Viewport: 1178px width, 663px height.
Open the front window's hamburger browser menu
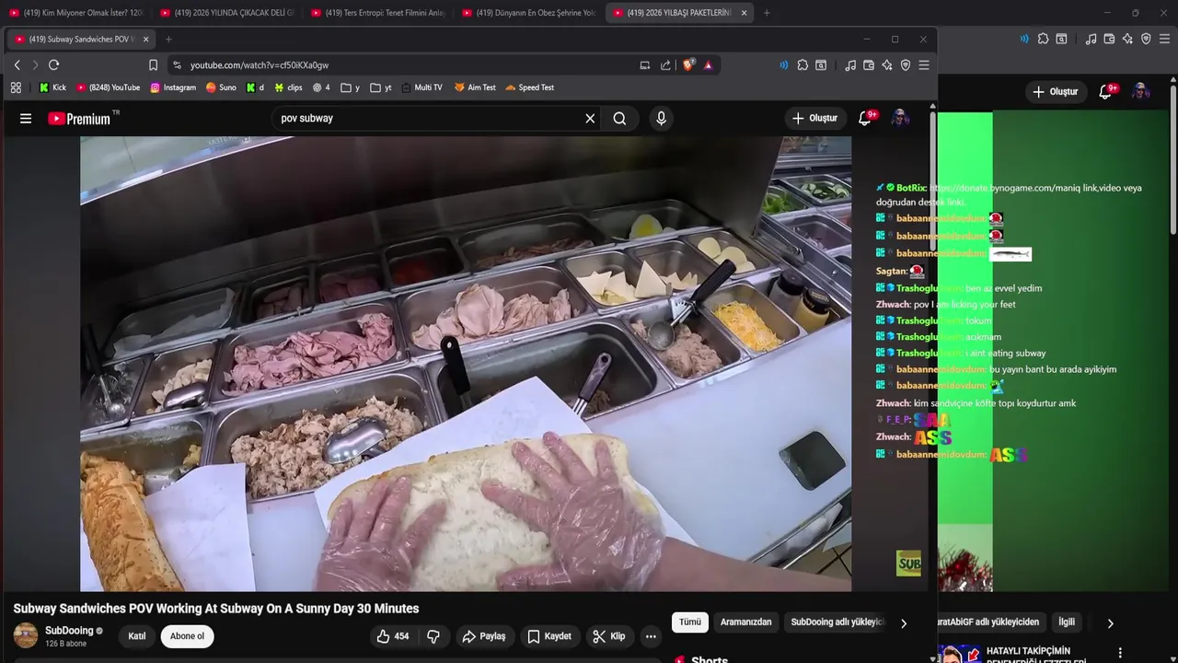tap(924, 64)
